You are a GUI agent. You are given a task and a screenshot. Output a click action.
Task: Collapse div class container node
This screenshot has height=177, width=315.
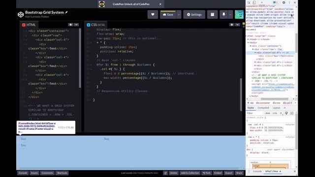(251, 46)
